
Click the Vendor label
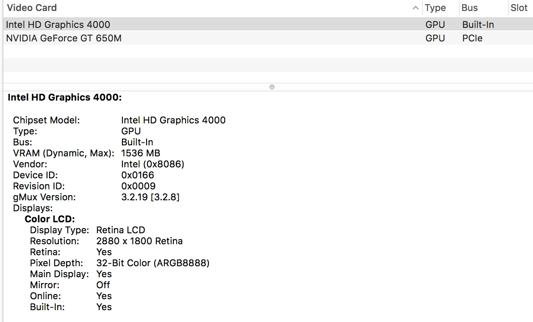[x=30, y=164]
